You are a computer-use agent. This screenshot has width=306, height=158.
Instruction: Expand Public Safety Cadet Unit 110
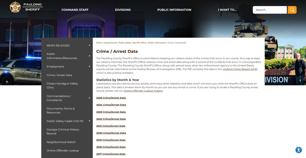pyautogui.click(x=90, y=121)
